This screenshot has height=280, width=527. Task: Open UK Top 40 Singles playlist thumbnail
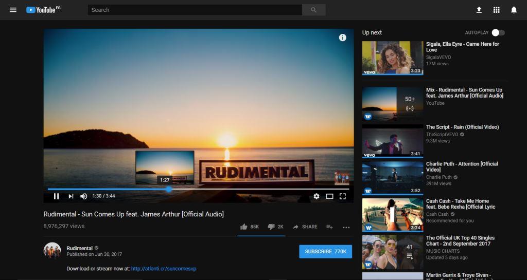pos(393,252)
